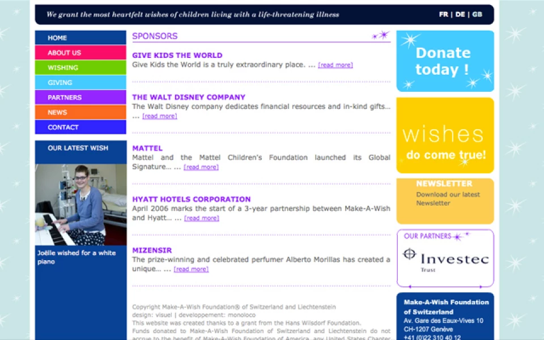This screenshot has height=340, width=544.
Task: Click the phone number +41 (0)22 310 40 12
Action: (432, 337)
